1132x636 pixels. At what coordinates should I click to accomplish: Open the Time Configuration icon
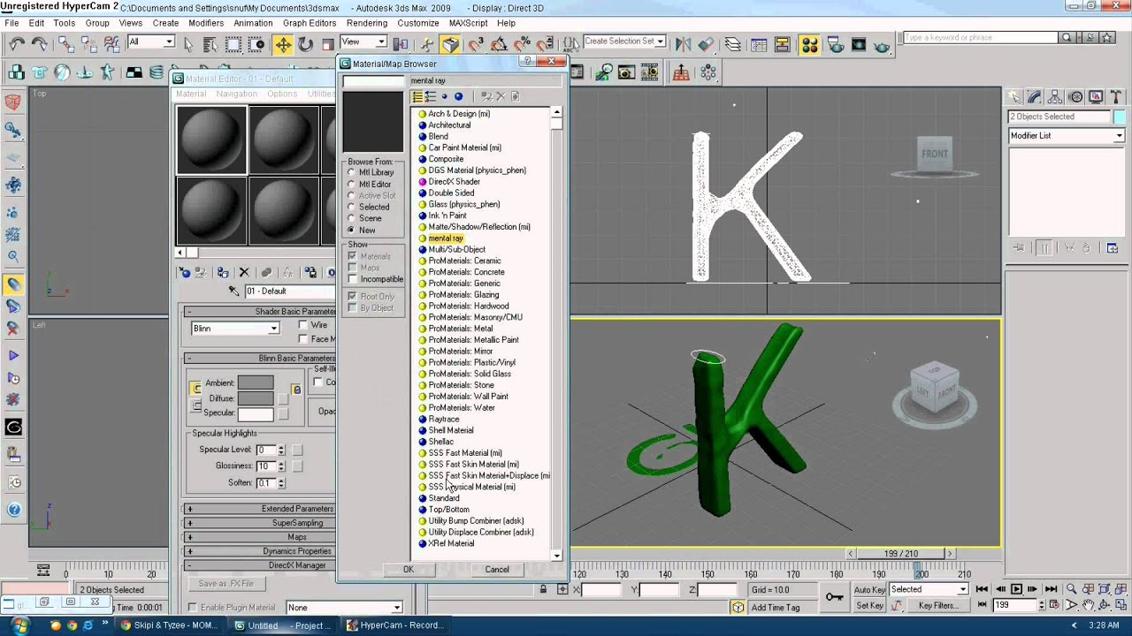[x=1055, y=605]
